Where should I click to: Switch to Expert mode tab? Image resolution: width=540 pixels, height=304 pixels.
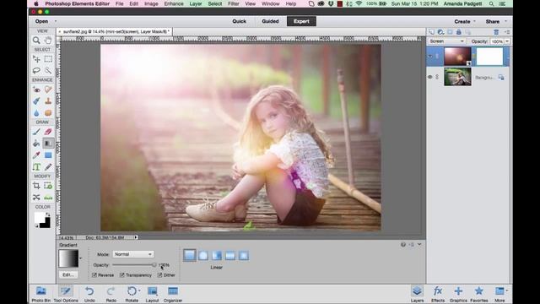click(x=301, y=21)
